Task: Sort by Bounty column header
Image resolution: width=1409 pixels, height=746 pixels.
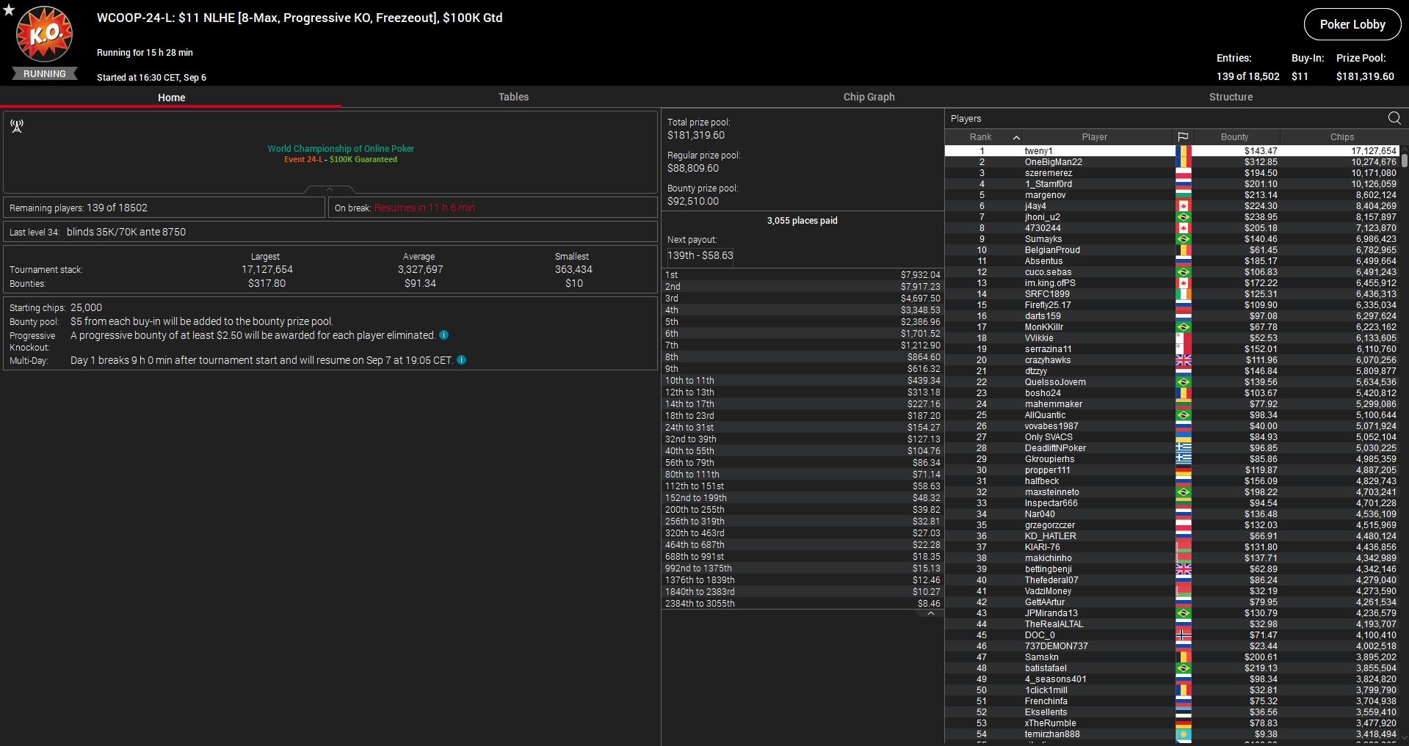Action: 1234,137
